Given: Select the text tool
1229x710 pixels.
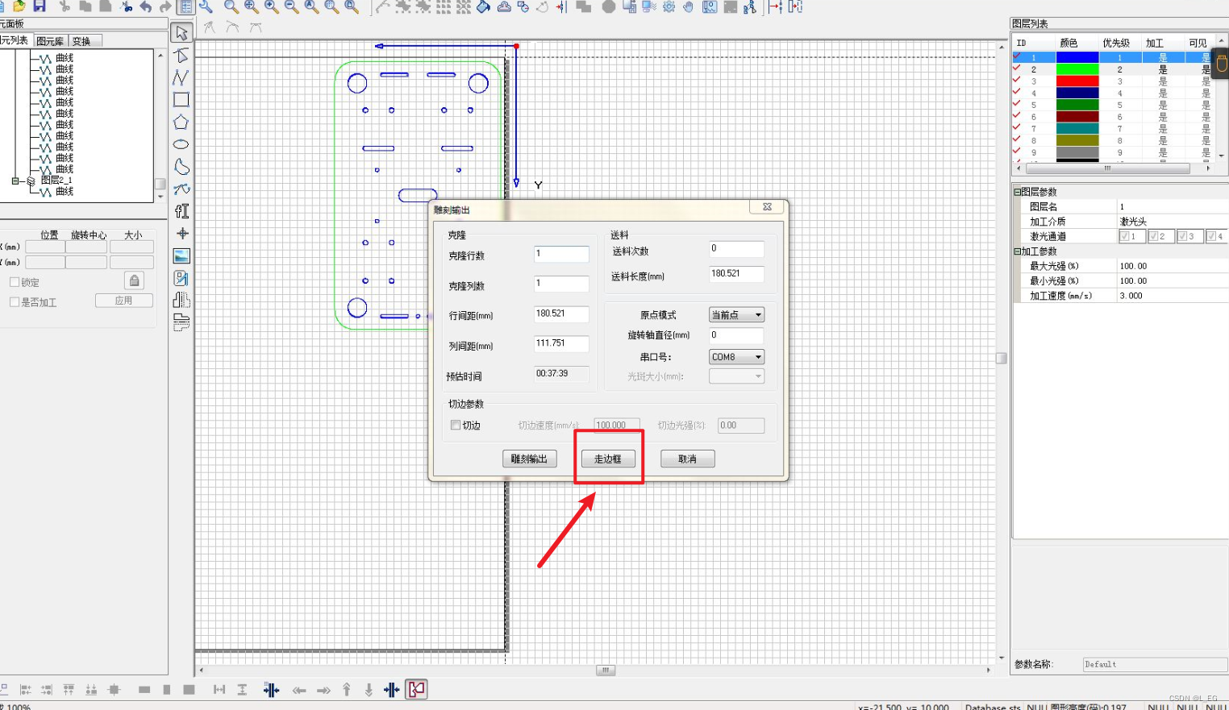Looking at the screenshot, I should 181,211.
